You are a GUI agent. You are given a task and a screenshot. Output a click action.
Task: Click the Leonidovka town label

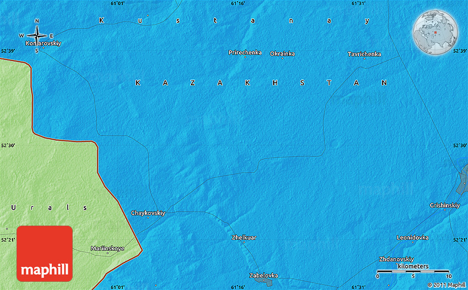click(x=412, y=238)
